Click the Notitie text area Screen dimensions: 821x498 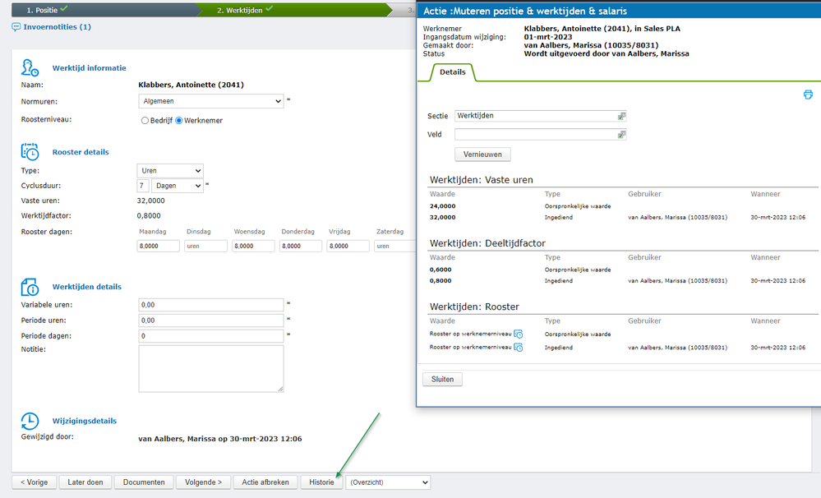(x=211, y=369)
